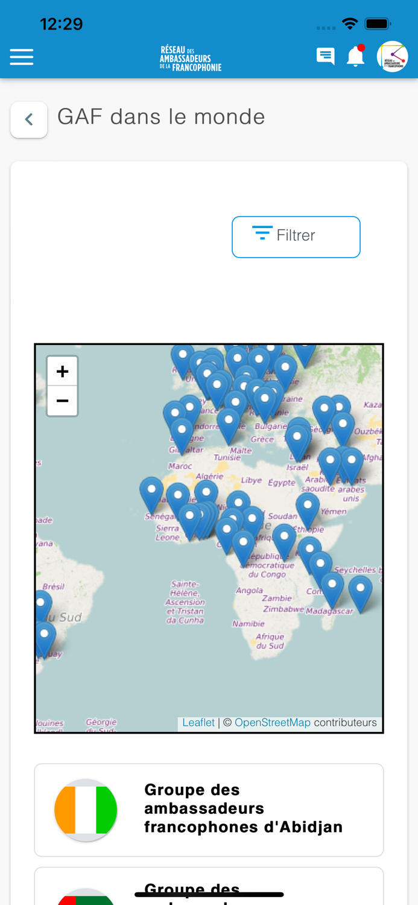Open the profile avatar in header

click(392, 57)
